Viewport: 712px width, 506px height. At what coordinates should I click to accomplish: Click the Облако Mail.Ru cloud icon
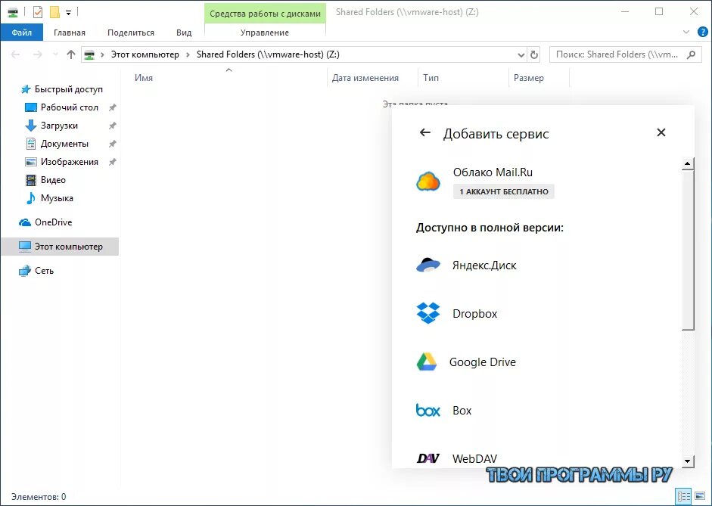pos(428,182)
